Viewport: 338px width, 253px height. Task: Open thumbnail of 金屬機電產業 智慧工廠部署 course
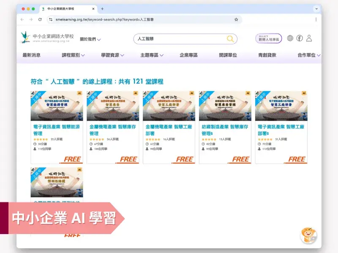pyautogui.click(x=169, y=106)
